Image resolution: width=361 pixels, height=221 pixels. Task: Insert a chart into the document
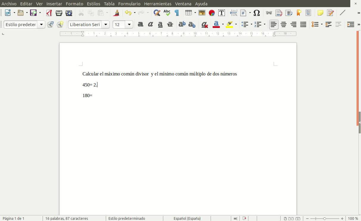pyautogui.click(x=212, y=13)
